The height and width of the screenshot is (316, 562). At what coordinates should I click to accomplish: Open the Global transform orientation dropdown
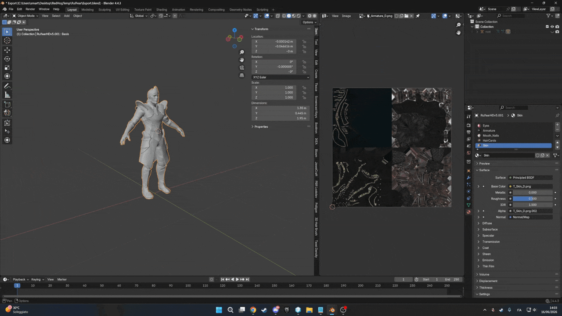139,16
